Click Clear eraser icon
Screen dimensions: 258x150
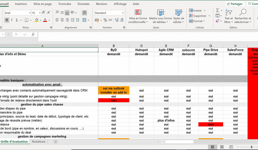pos(217,21)
